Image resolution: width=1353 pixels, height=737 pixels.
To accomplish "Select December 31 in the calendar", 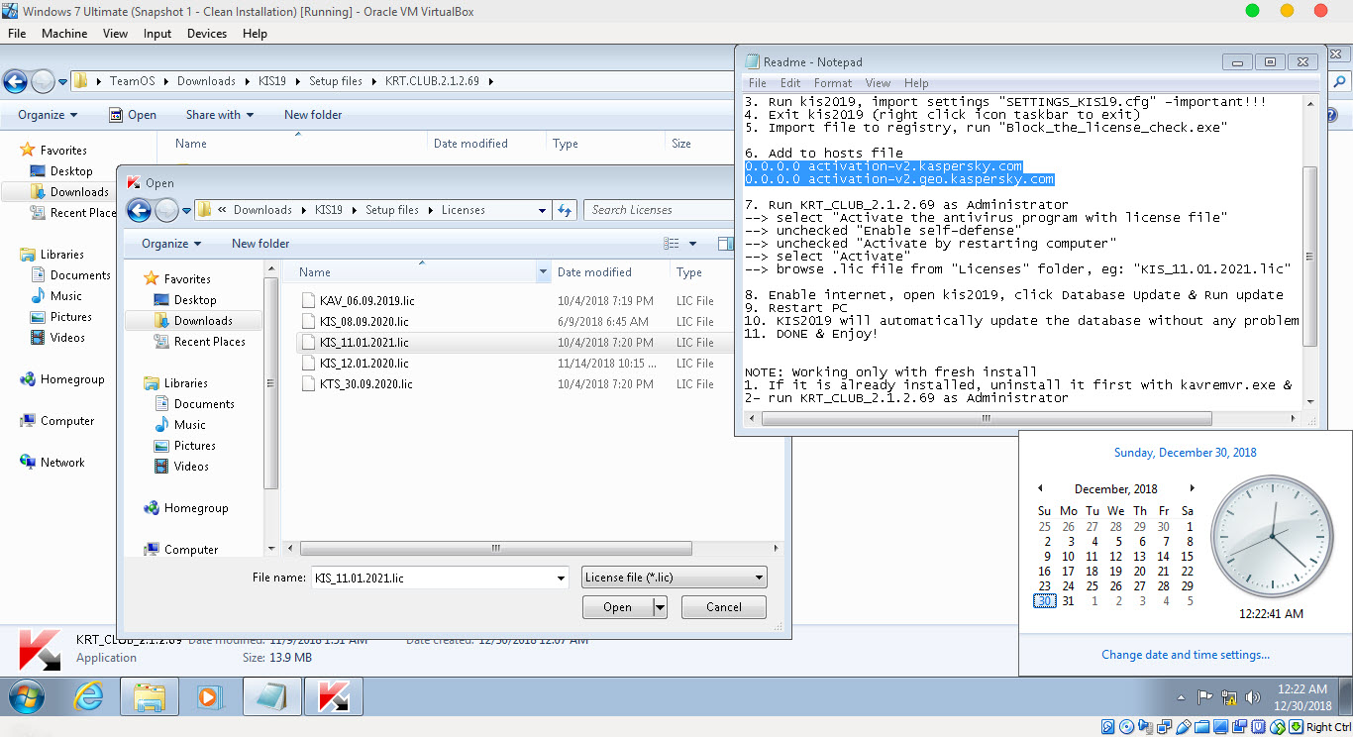I will click(x=1068, y=601).
